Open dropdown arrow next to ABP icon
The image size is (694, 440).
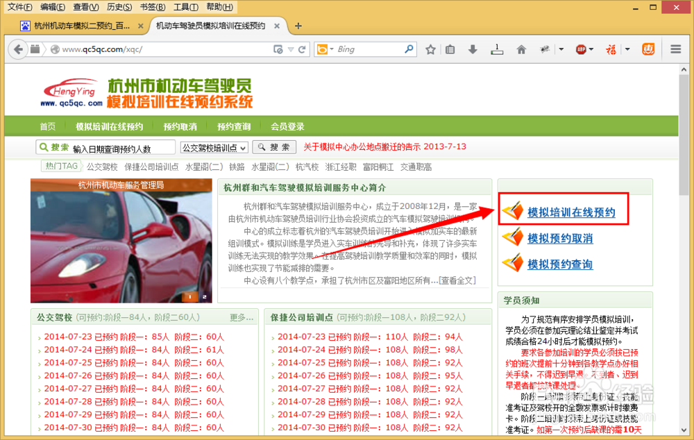pyautogui.click(x=591, y=49)
